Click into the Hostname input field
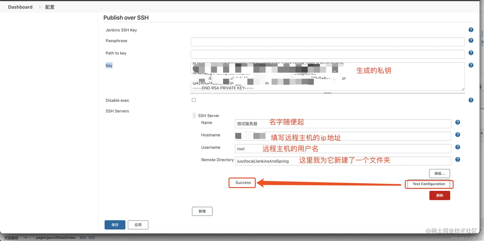 tap(343, 136)
